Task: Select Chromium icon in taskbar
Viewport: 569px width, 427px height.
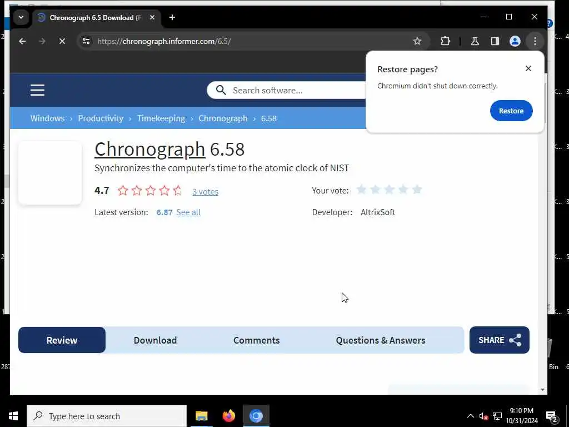Action: [x=256, y=416]
